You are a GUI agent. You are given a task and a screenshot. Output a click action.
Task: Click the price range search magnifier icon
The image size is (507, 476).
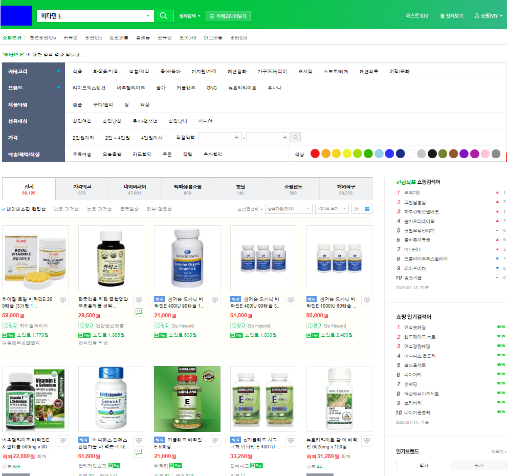296,138
